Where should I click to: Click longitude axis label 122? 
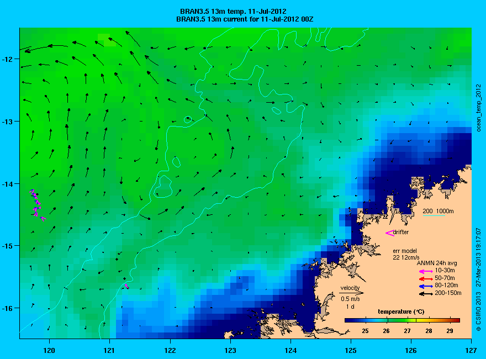coord(170,350)
